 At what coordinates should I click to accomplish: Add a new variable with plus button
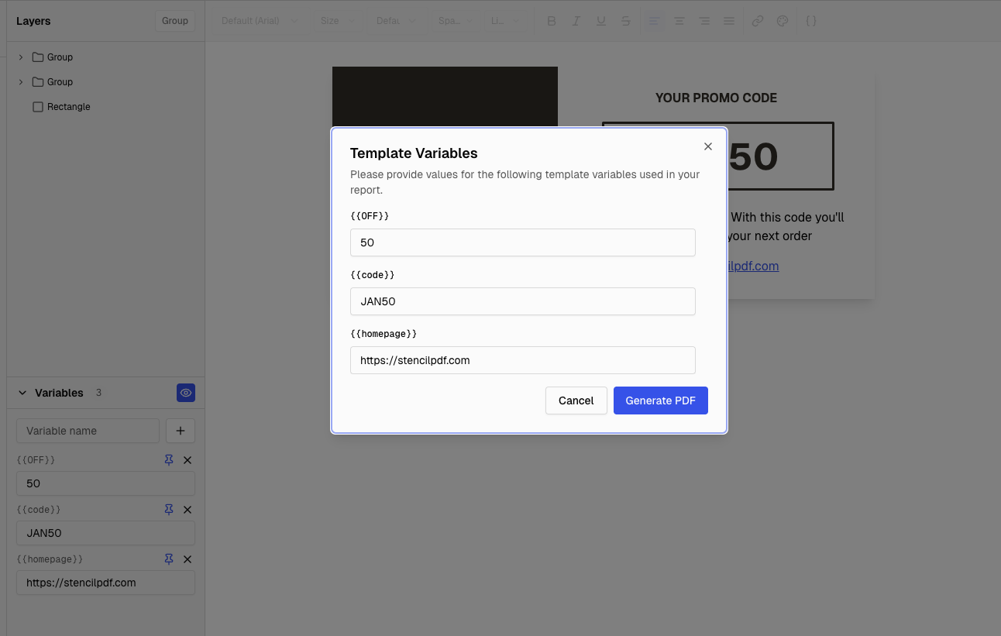(181, 431)
